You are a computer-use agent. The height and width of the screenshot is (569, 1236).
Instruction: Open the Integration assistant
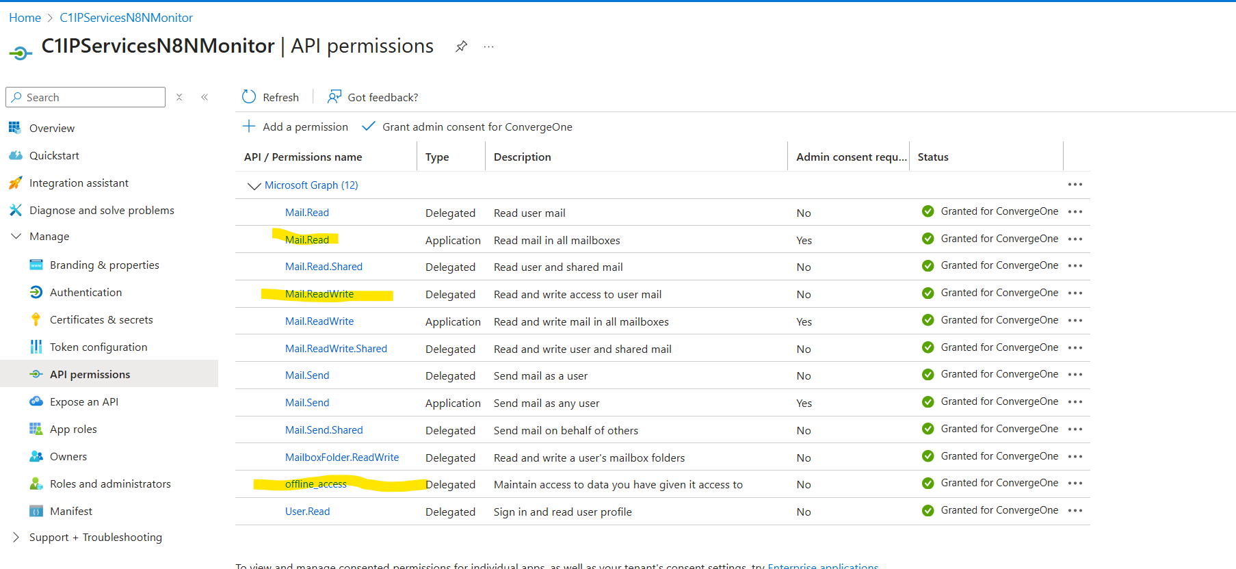[79, 183]
